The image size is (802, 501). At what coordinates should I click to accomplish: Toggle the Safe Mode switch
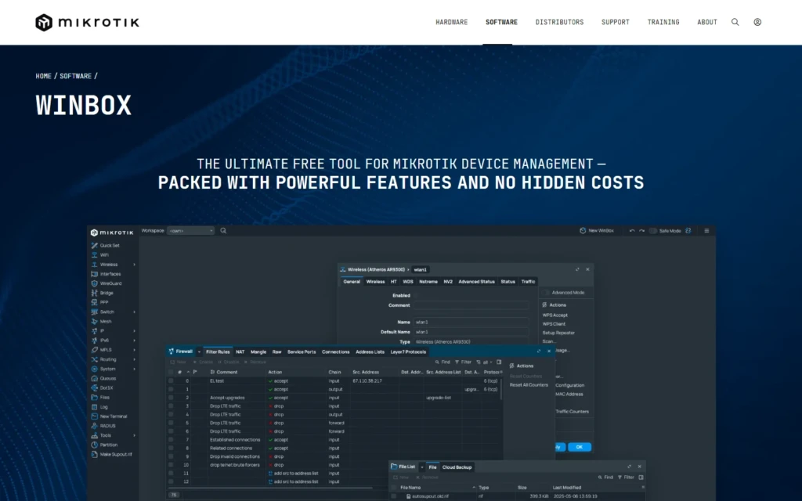pos(653,231)
